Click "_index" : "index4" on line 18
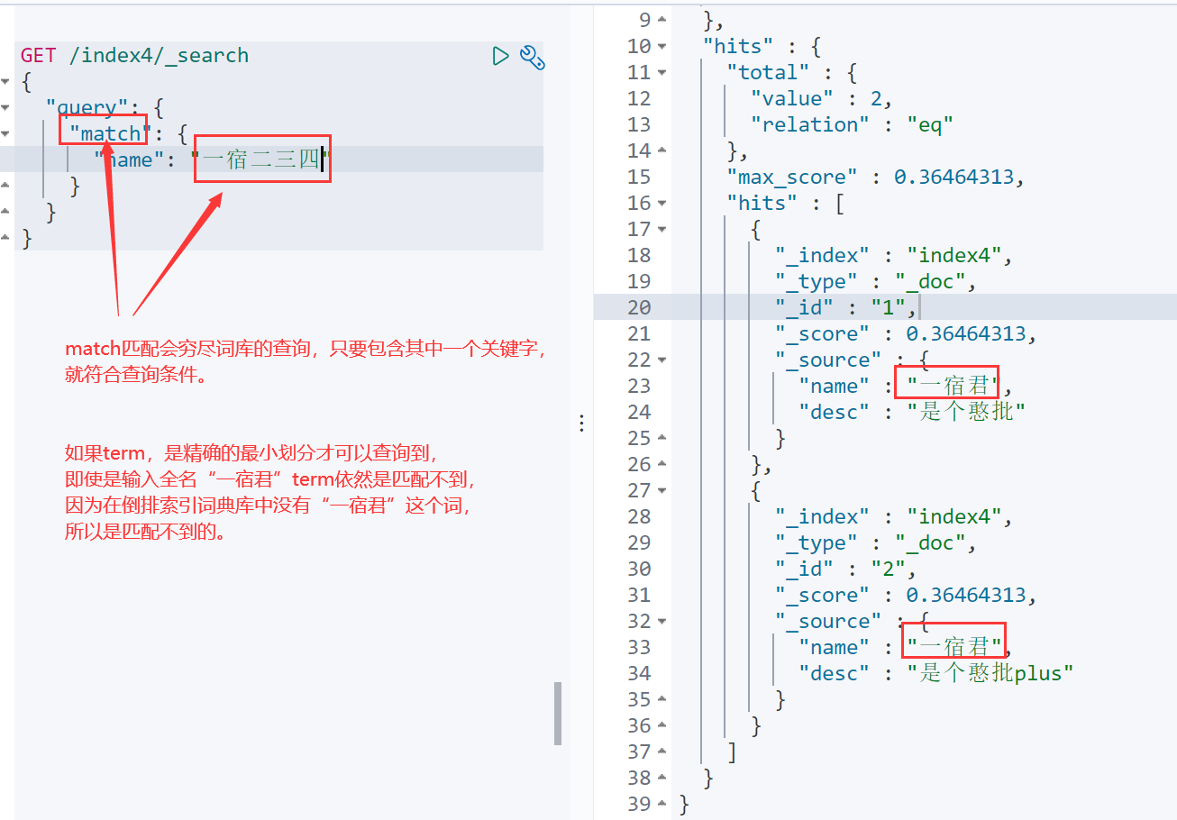This screenshot has height=820, width=1177. click(x=894, y=255)
